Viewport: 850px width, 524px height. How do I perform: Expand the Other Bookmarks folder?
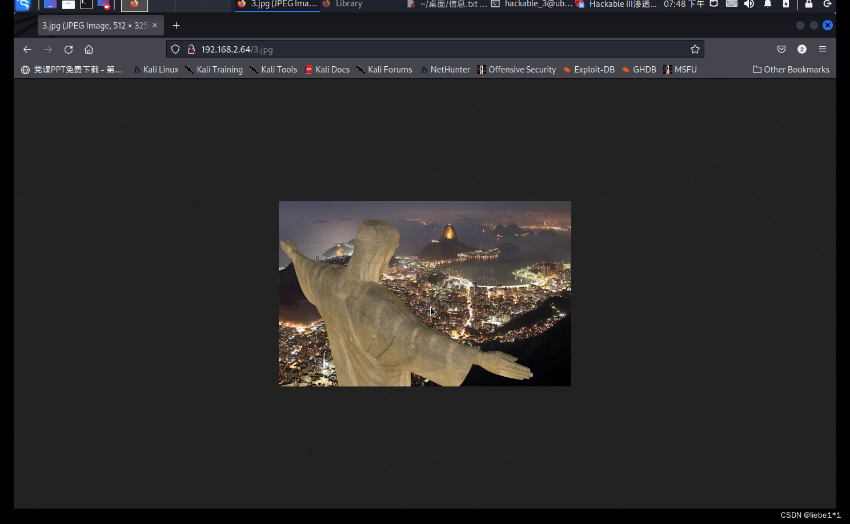pos(791,70)
